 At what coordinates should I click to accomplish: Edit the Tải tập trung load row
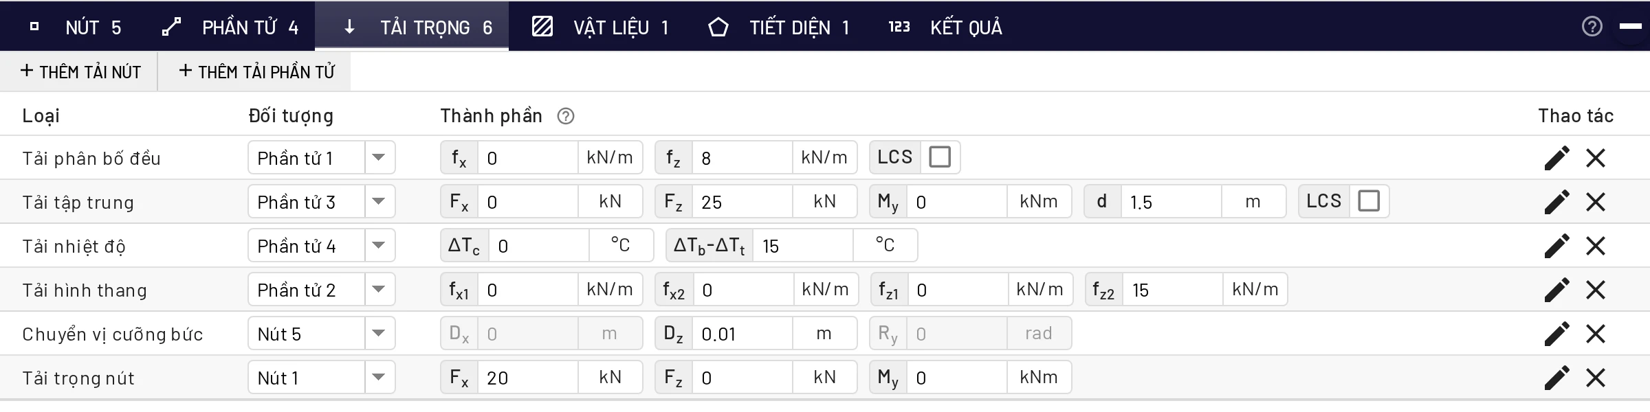coord(1556,202)
